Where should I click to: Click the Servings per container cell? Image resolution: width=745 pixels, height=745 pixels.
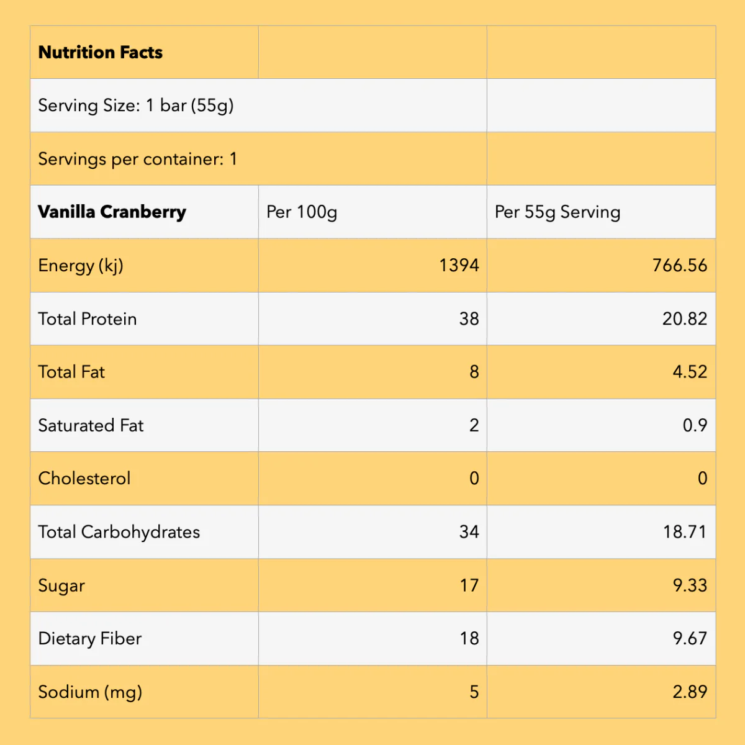coord(258,159)
